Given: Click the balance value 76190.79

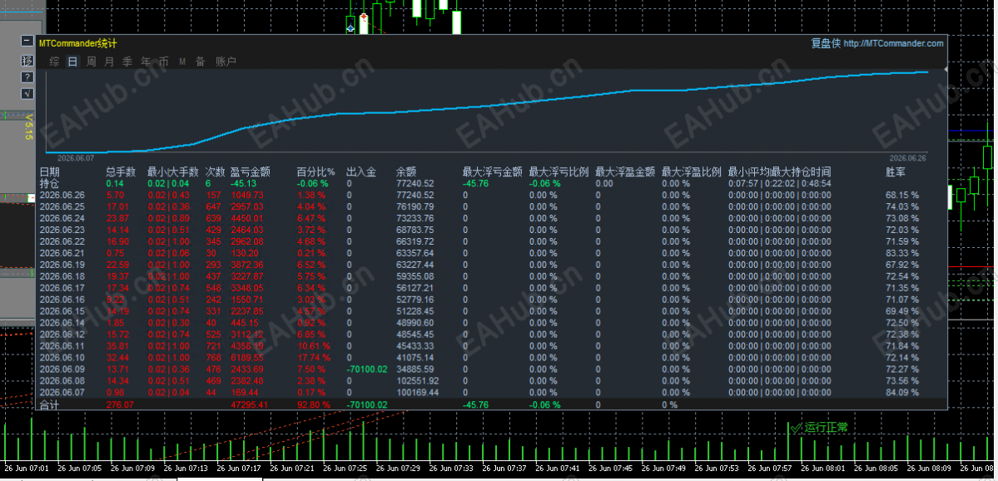Looking at the screenshot, I should click(x=415, y=206).
